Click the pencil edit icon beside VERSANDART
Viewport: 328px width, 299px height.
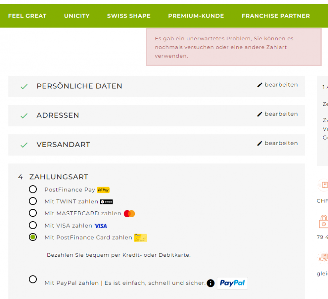pyautogui.click(x=260, y=143)
